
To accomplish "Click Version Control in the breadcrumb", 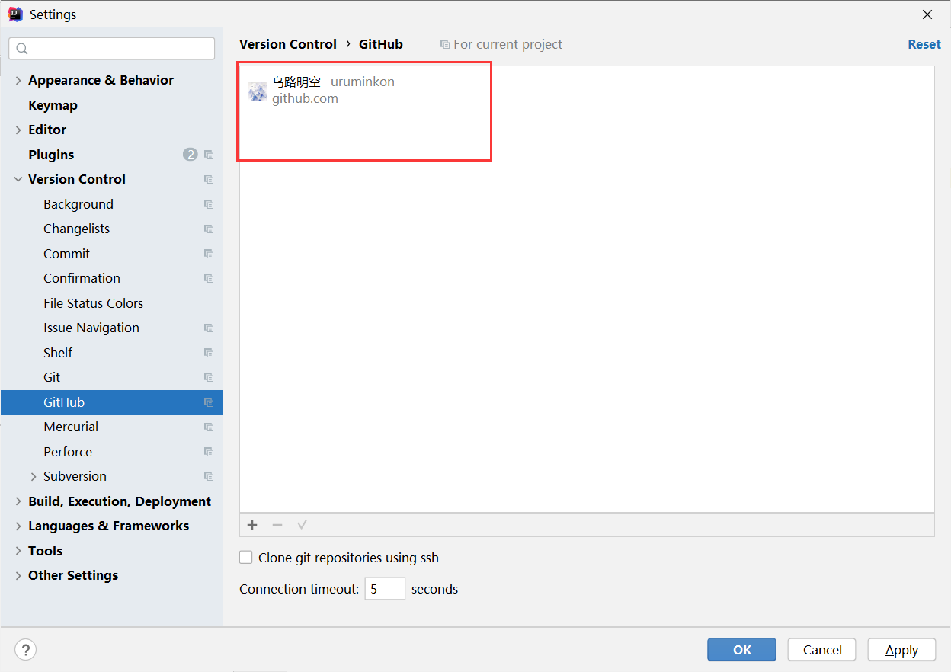I will click(288, 44).
